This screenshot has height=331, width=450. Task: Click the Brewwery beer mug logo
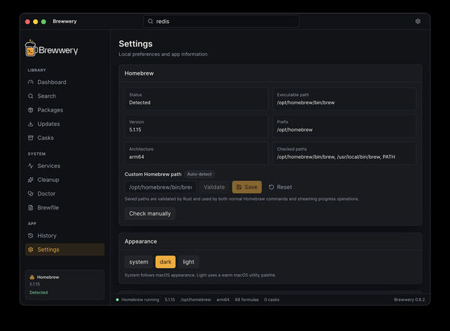[x=31, y=48]
